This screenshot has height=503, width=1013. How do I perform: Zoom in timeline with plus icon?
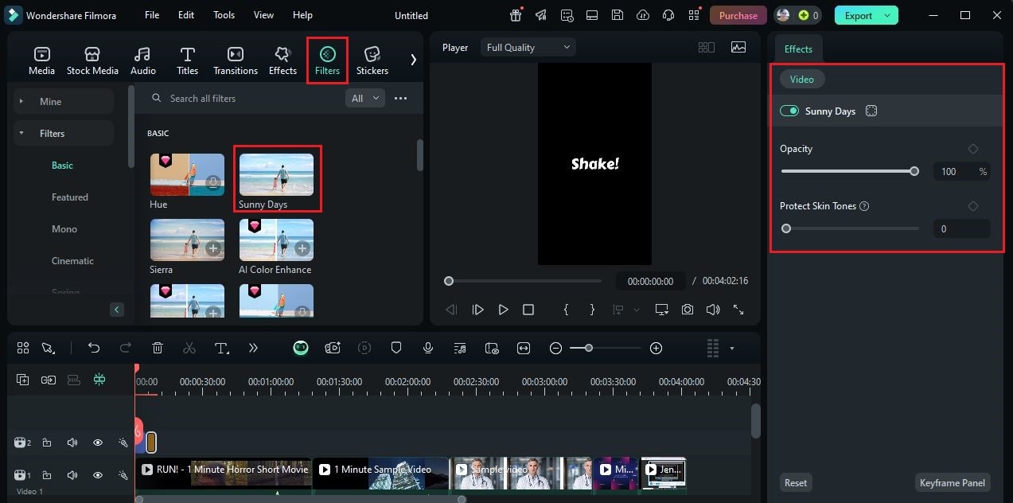656,348
